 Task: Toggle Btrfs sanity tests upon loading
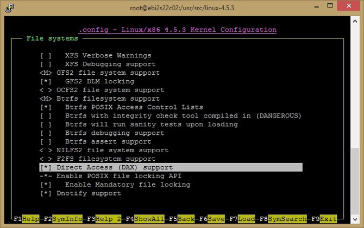tap(139, 125)
